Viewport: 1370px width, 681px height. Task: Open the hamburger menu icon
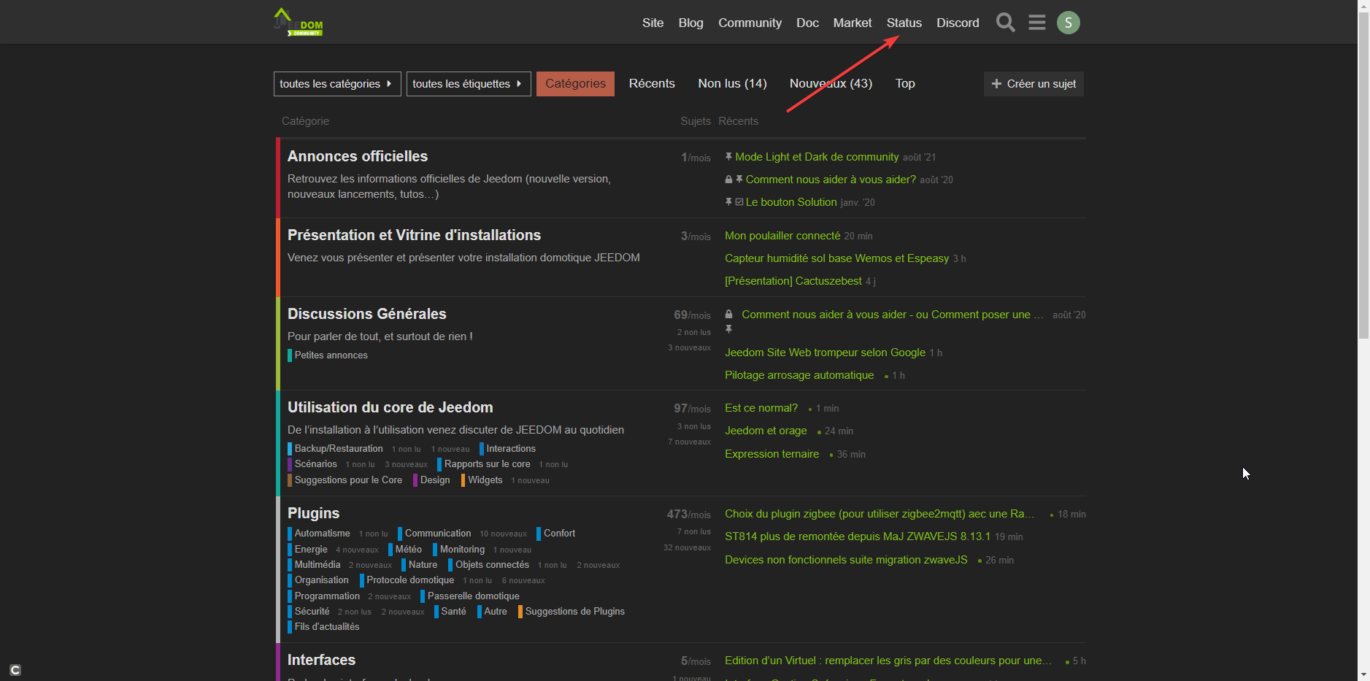1036,23
